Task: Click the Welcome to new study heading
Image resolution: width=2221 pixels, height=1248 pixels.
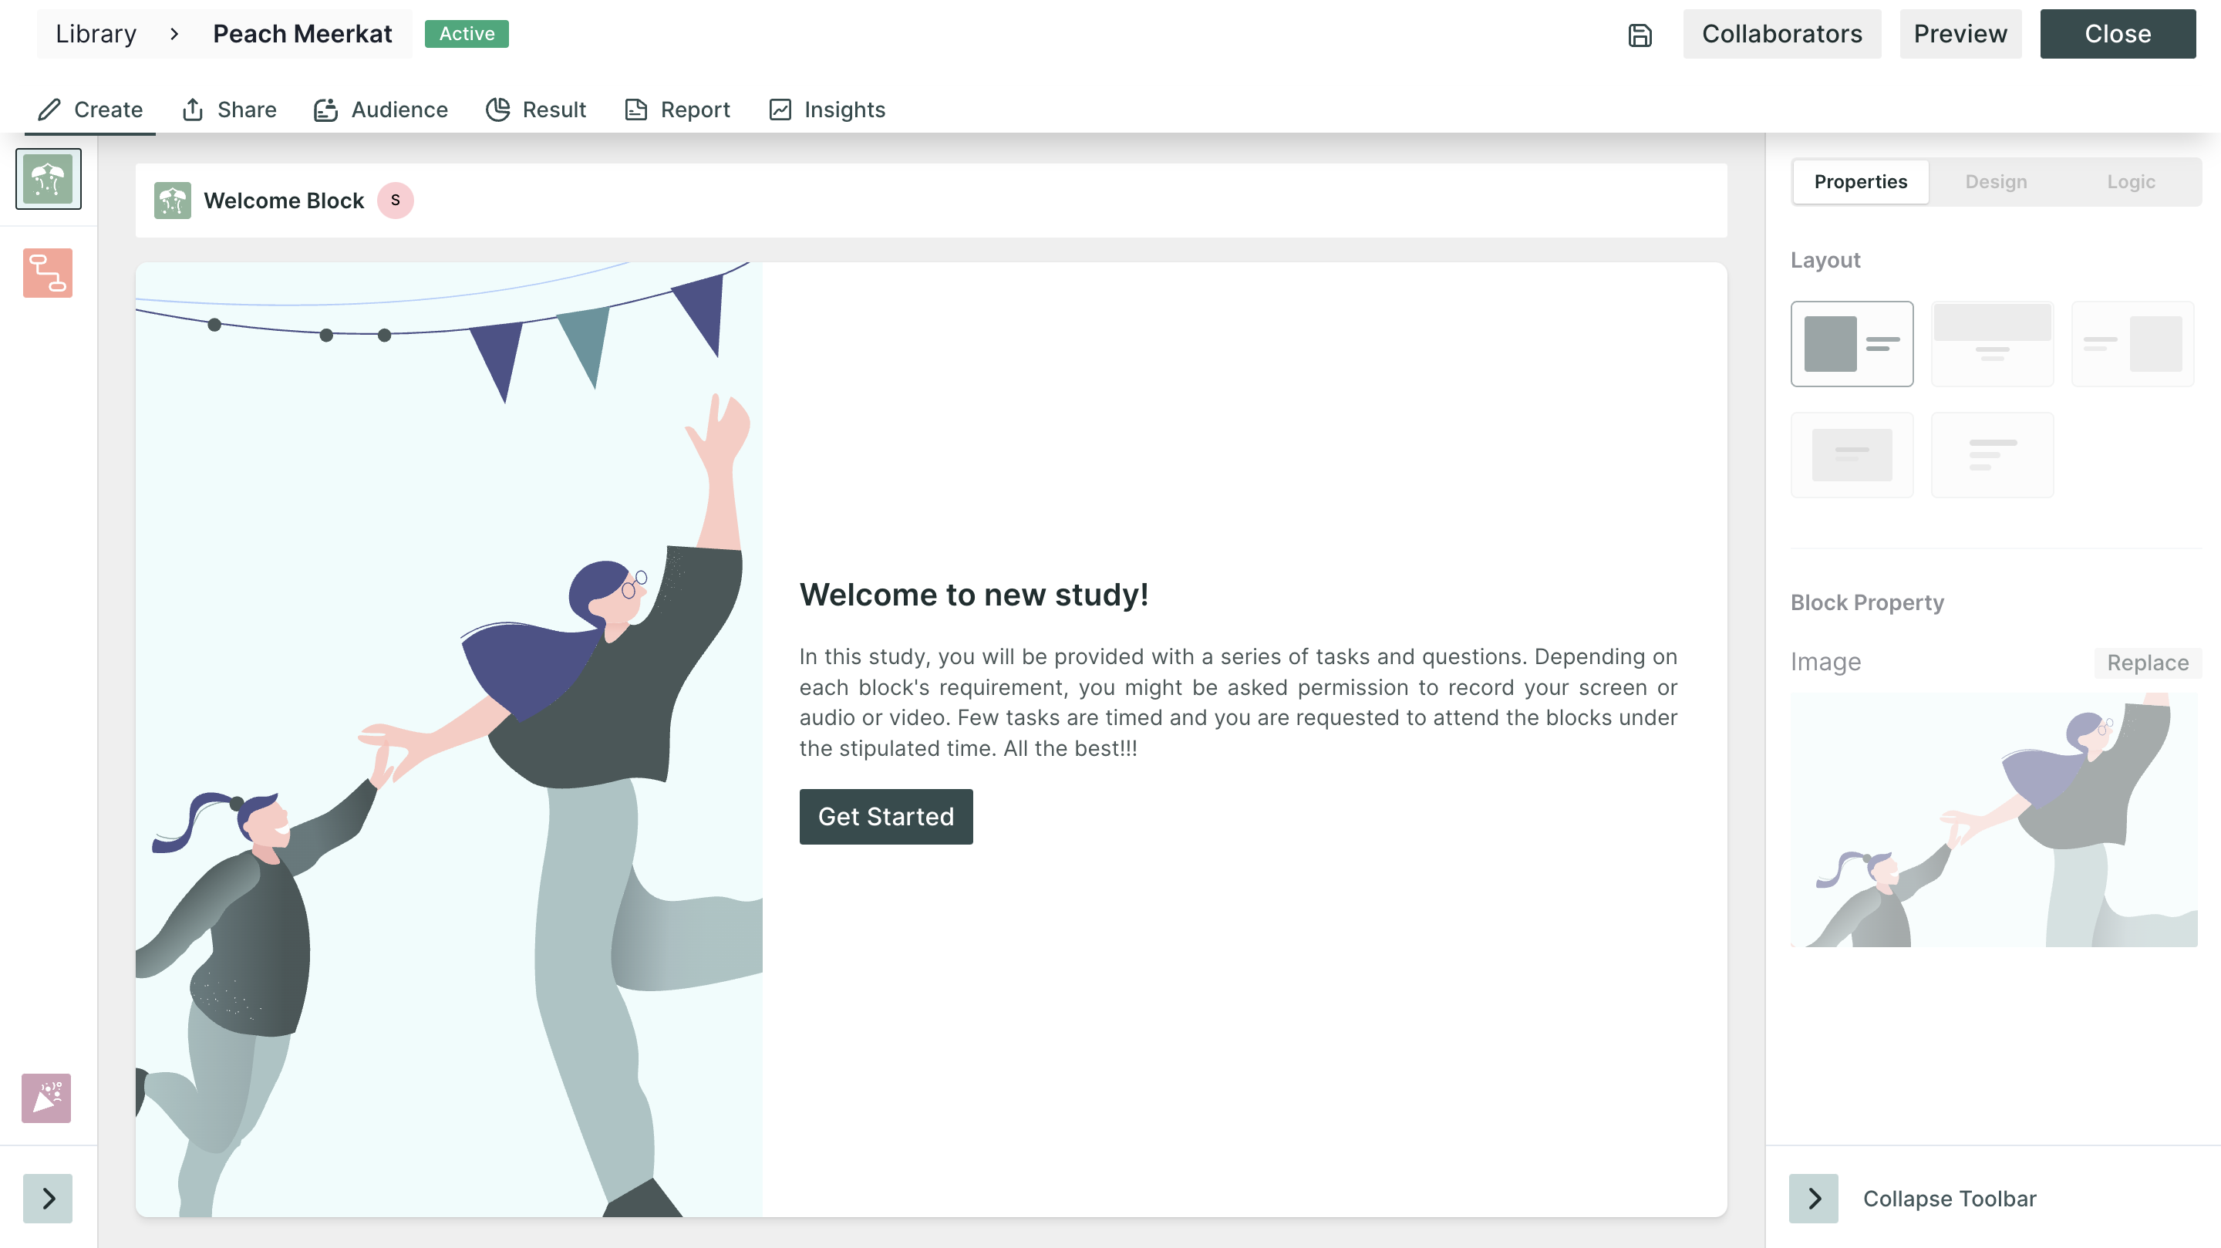Action: pyautogui.click(x=973, y=594)
